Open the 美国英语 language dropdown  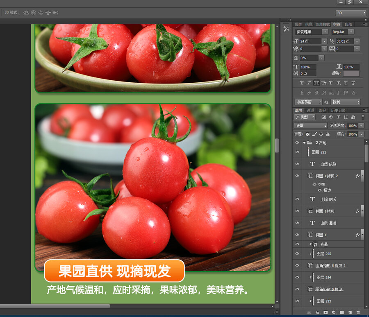click(308, 102)
